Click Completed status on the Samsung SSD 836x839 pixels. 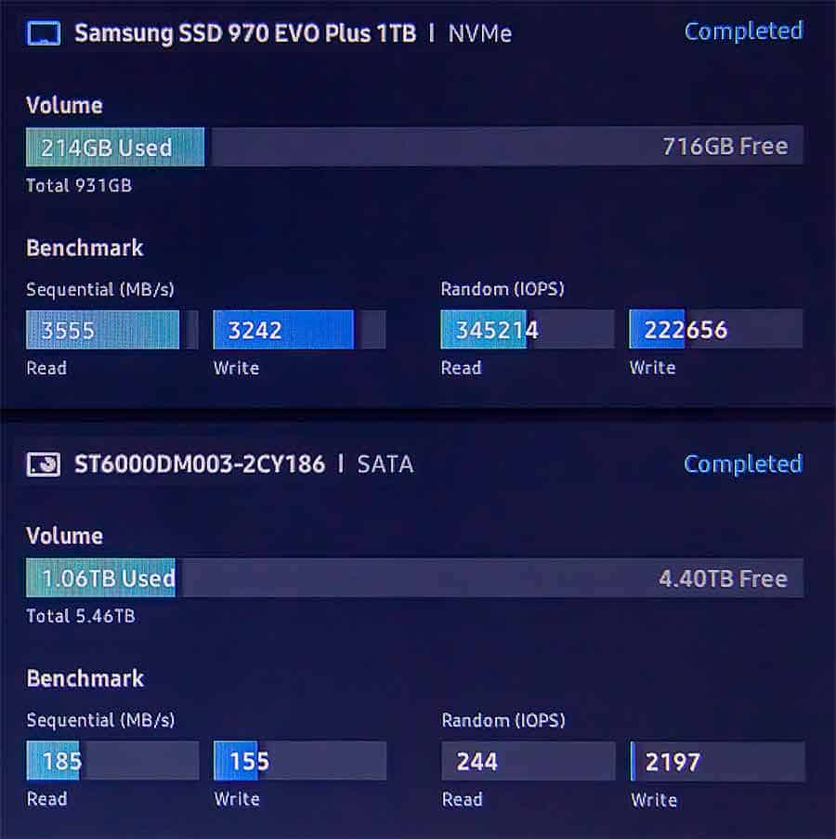point(743,31)
